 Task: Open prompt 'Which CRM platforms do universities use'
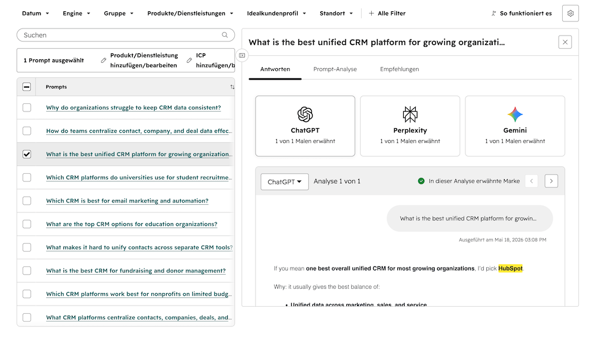(x=139, y=177)
